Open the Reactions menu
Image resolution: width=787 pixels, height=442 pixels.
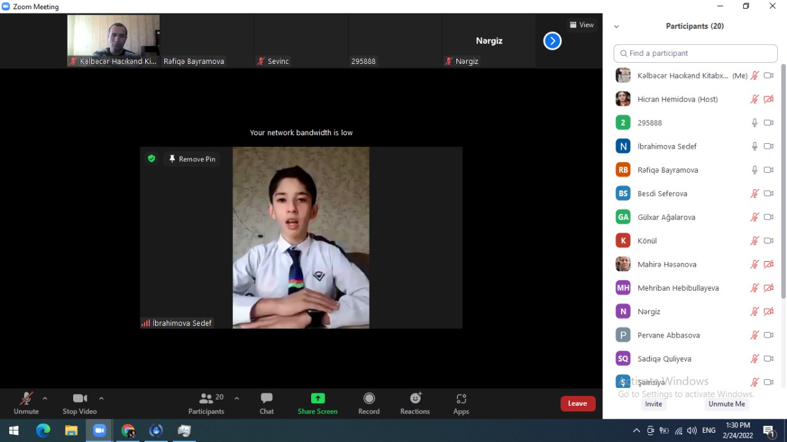(x=415, y=403)
